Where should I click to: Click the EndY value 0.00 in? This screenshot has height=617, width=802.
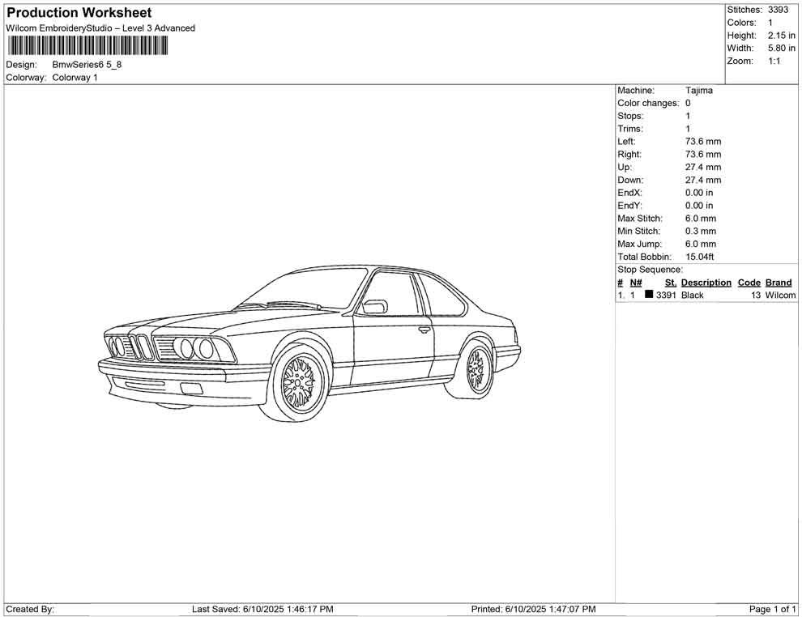[699, 206]
